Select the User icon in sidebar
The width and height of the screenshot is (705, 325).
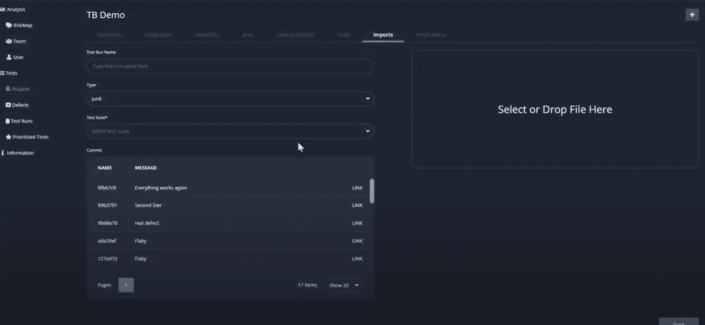click(9, 57)
